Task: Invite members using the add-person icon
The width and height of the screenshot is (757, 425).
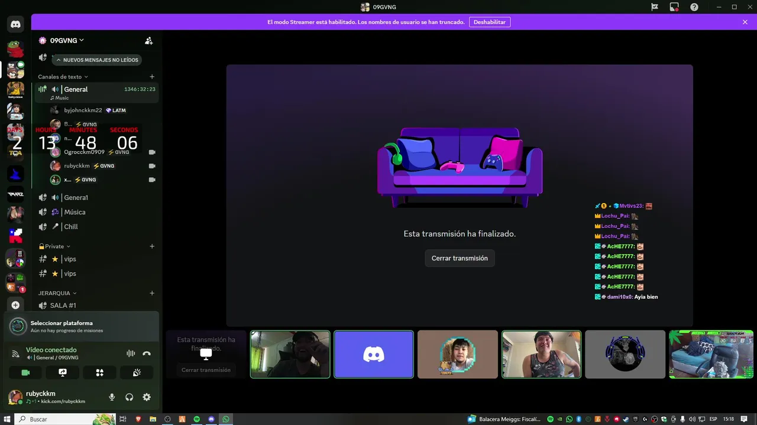Action: [149, 41]
